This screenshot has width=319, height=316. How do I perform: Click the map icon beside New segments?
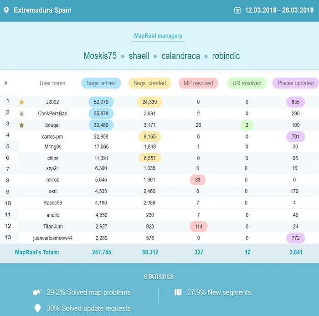pos(178,292)
